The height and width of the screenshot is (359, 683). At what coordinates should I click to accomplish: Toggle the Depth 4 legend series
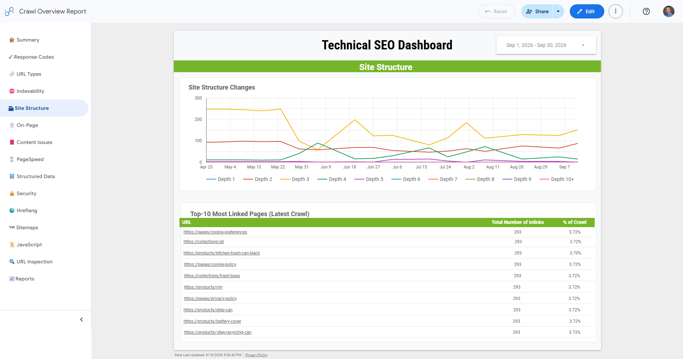pos(332,179)
